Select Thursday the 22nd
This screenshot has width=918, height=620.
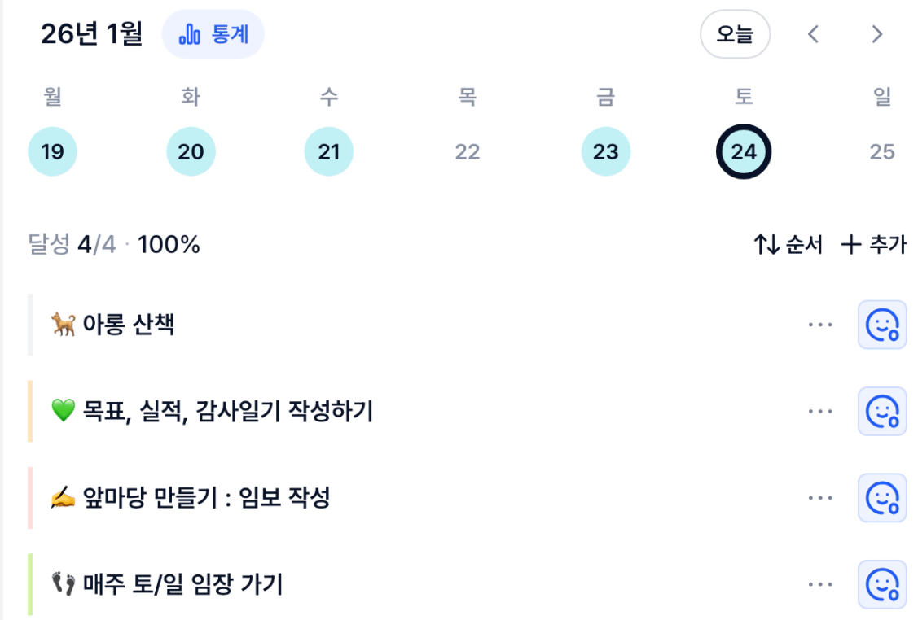click(x=468, y=152)
